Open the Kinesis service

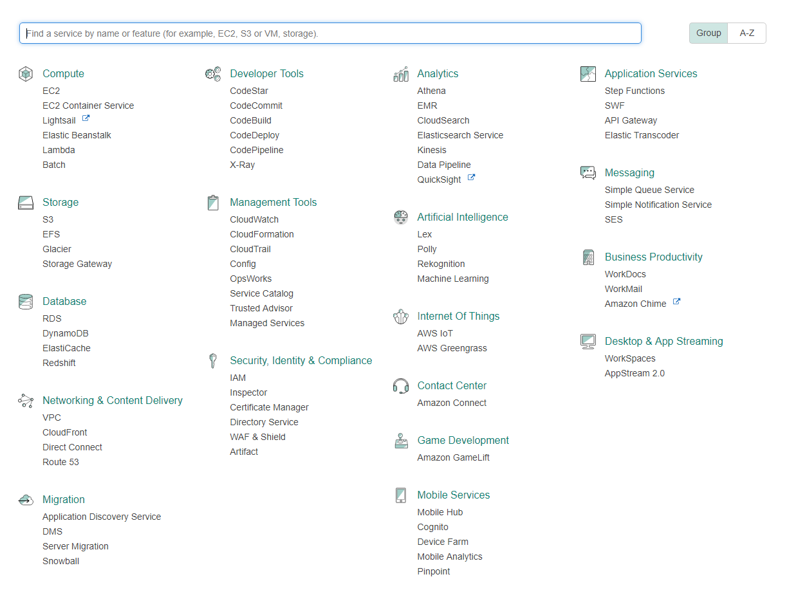[x=432, y=151]
